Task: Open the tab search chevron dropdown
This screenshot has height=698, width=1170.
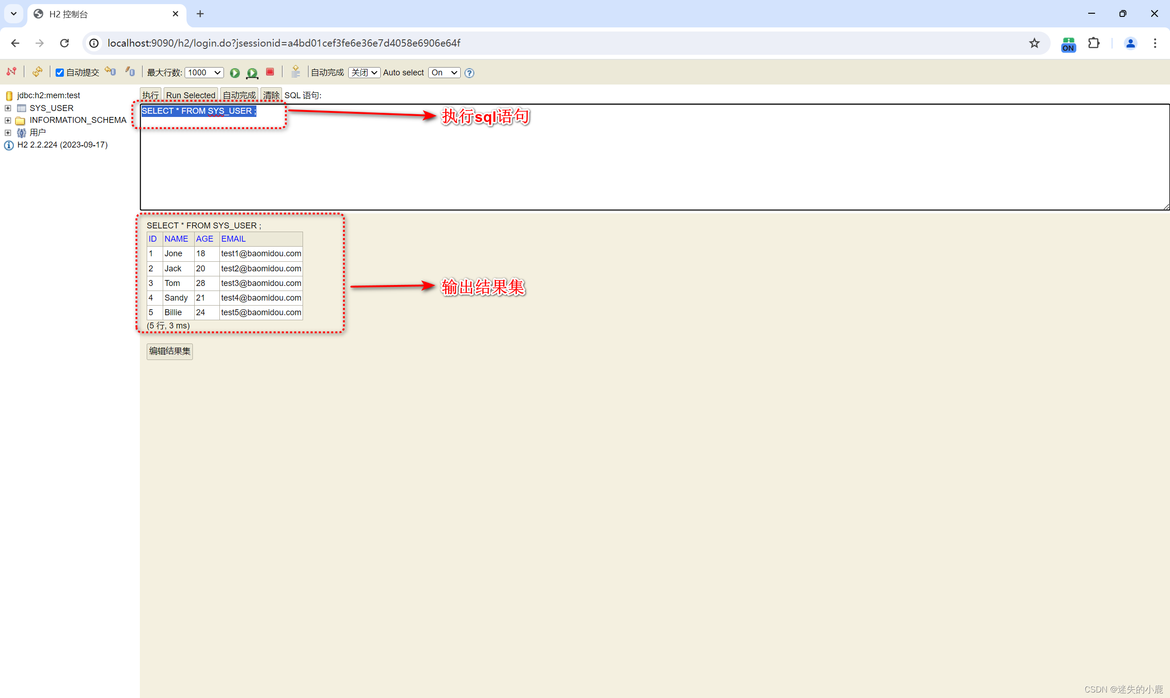Action: (x=14, y=14)
